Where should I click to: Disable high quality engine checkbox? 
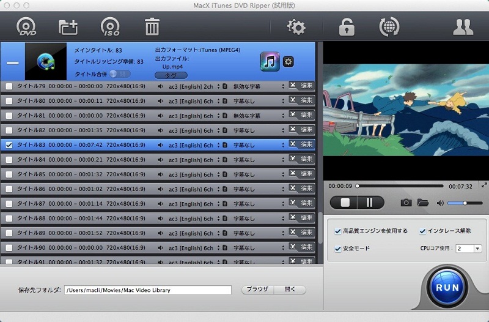tap(337, 231)
